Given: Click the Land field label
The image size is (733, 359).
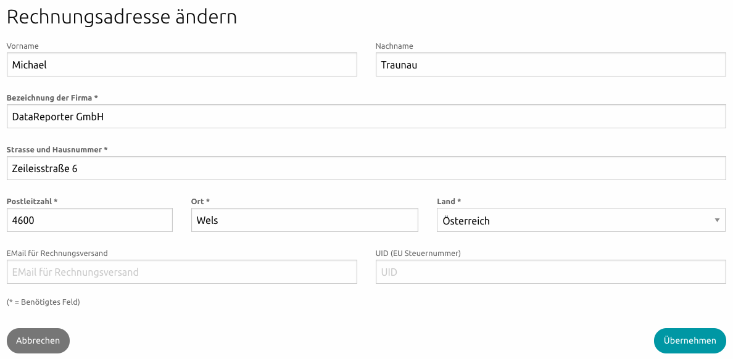Looking at the screenshot, I should [x=449, y=201].
